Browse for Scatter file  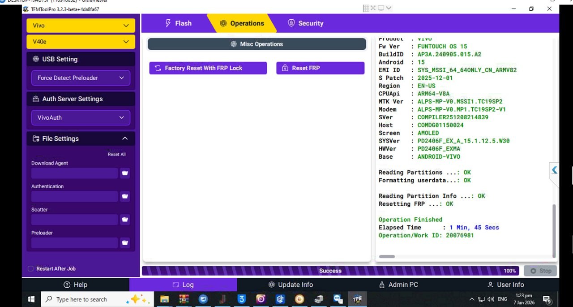pyautogui.click(x=125, y=220)
